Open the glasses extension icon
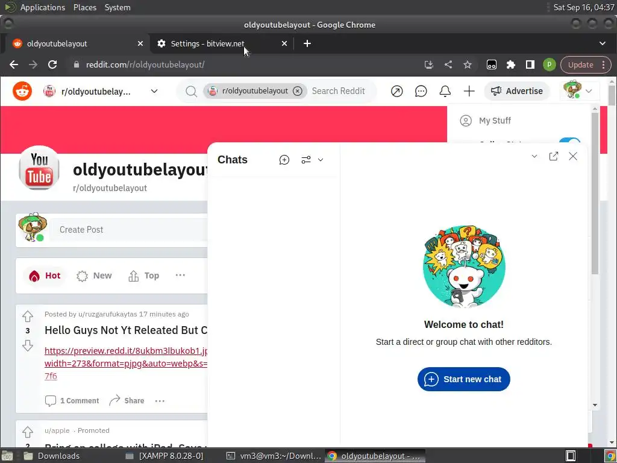The height and width of the screenshot is (463, 617). [x=492, y=65]
